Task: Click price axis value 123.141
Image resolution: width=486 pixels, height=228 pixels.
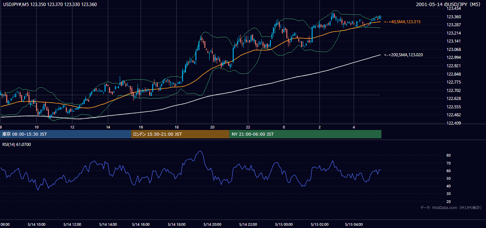Action: [453, 41]
